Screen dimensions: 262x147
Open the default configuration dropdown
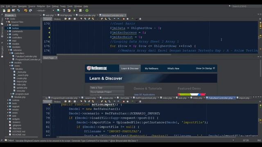(x=45, y=11)
